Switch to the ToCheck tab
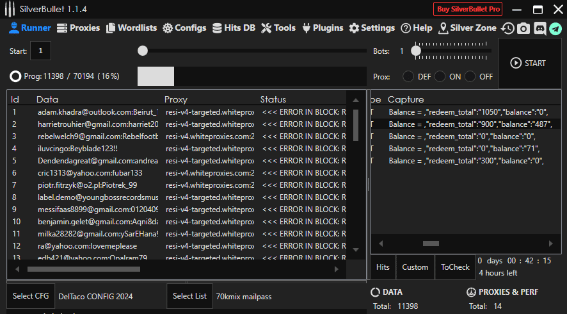This screenshot has width=567, height=314. pyautogui.click(x=455, y=267)
